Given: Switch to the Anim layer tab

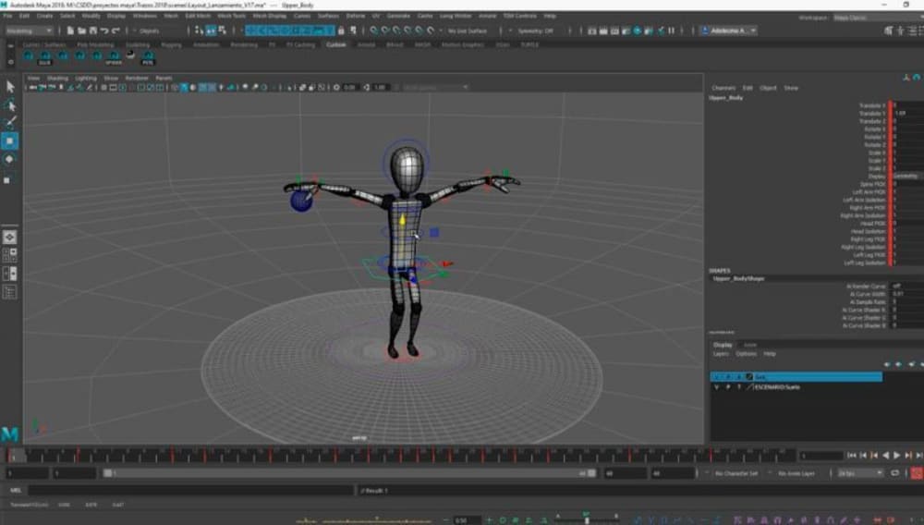Looking at the screenshot, I should coord(749,345).
